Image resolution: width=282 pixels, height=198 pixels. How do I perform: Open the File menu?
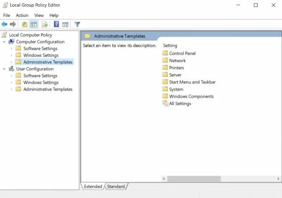click(7, 15)
